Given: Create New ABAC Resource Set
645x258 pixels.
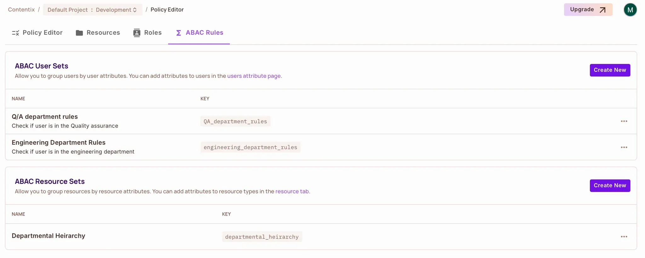Looking at the screenshot, I should [x=610, y=186].
